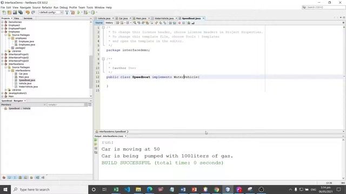Screen dimensions: 346x194
Task: Click the Save All toolbar icon
Action: coord(21,12)
